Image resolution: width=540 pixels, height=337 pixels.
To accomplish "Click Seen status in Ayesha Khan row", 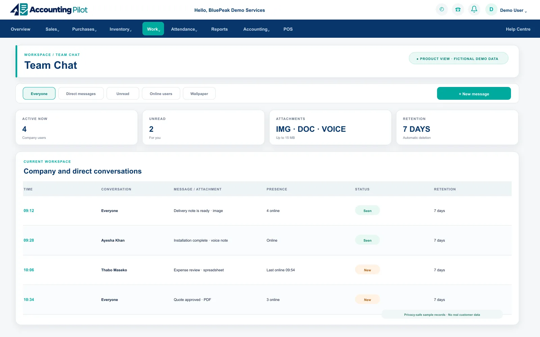I will tap(368, 240).
